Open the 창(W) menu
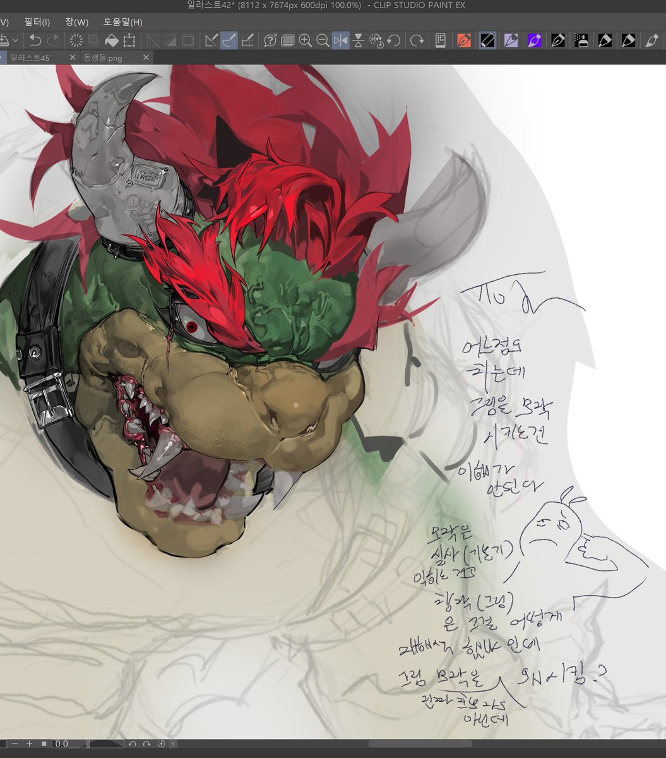The width and height of the screenshot is (666, 758). point(76,22)
